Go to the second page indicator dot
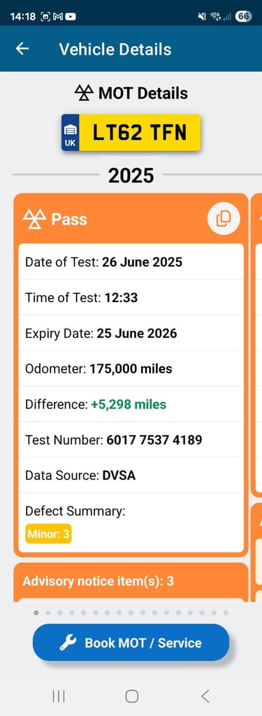 click(48, 613)
